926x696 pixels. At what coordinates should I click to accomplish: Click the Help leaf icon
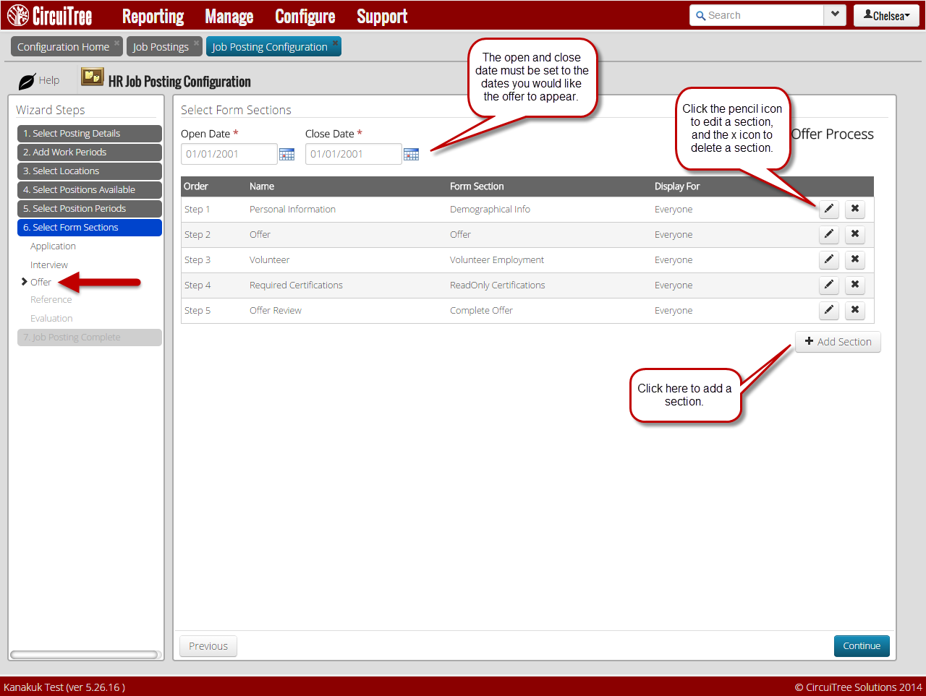27,81
